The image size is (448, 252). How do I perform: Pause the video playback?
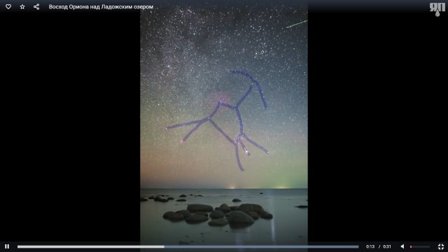(x=7, y=246)
